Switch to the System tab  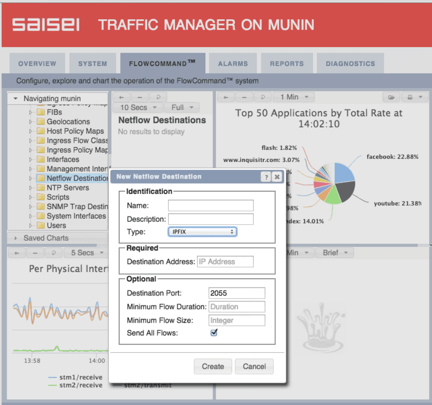(x=93, y=63)
